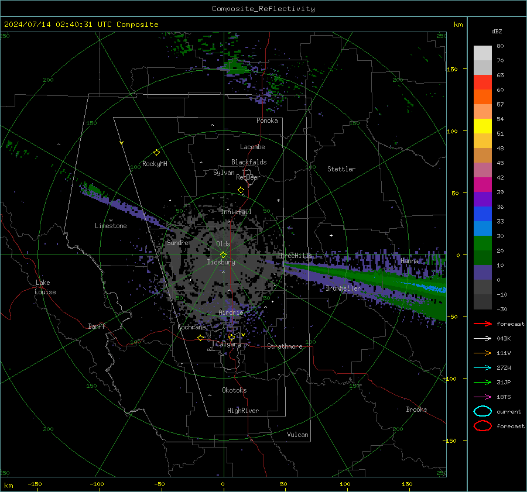Click the yellow diamond marker below RedDeer

tap(241, 190)
